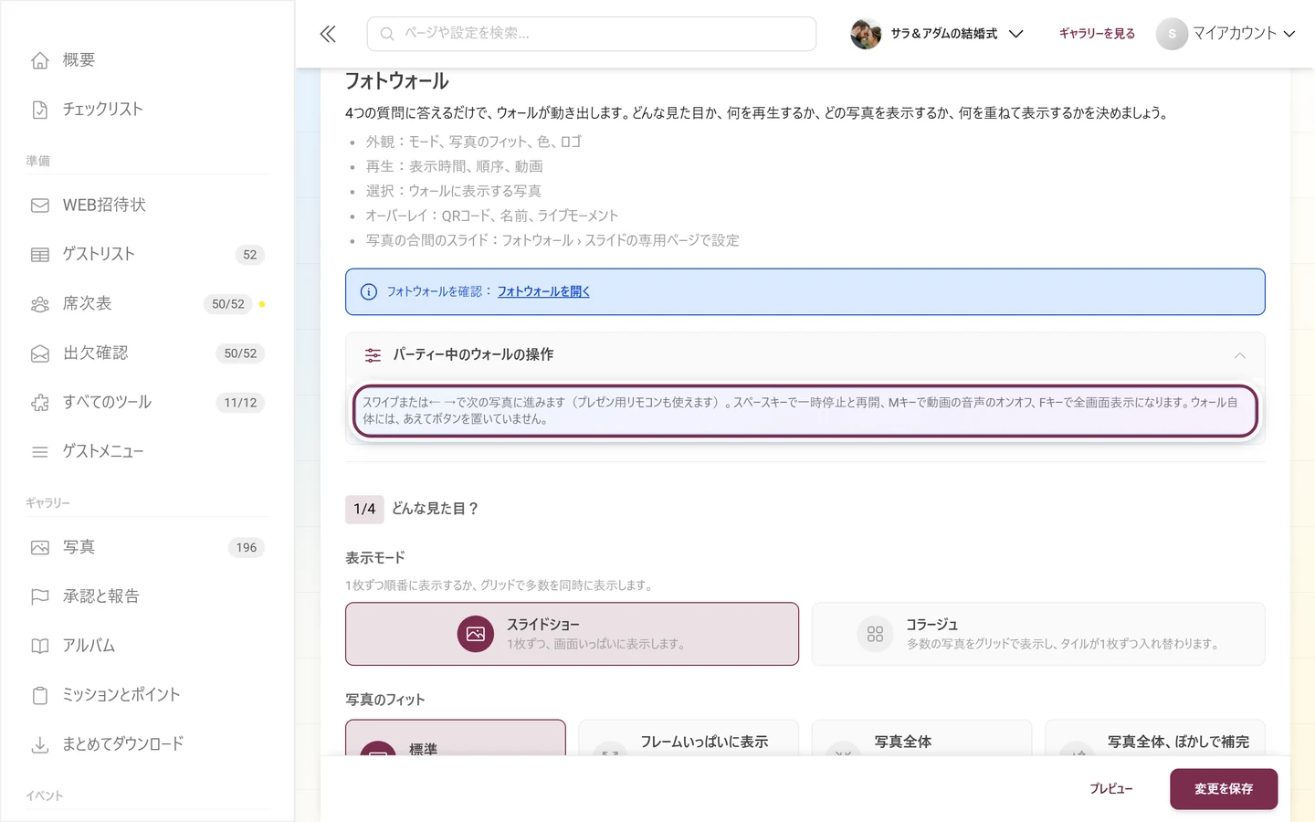Screen dimensions: 1315x822
Task: Click the 出欠確認 open-envelope icon
Action: 40,353
